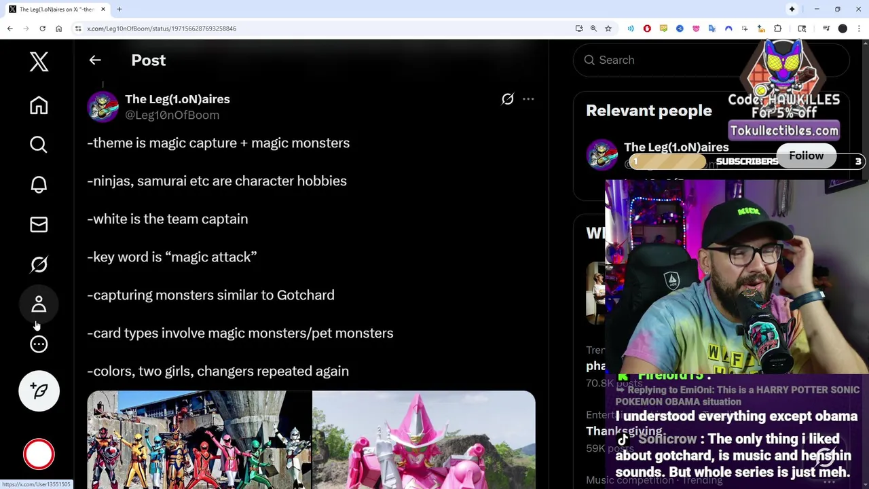
Task: Open the pink pig extension
Action: coord(696,29)
